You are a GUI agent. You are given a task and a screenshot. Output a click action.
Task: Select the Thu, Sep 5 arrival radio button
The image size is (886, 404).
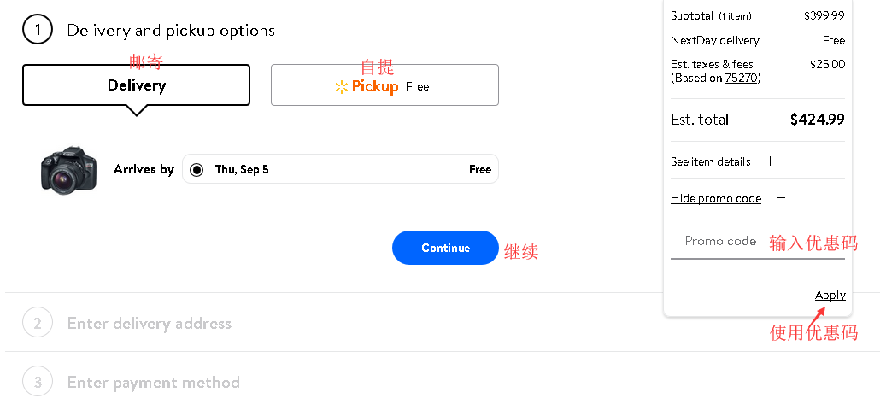[x=197, y=169]
